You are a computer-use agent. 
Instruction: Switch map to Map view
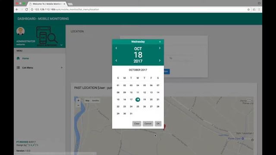tap(88, 101)
